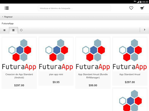
Task: Open the shopping cart
Action: click(x=142, y=8)
